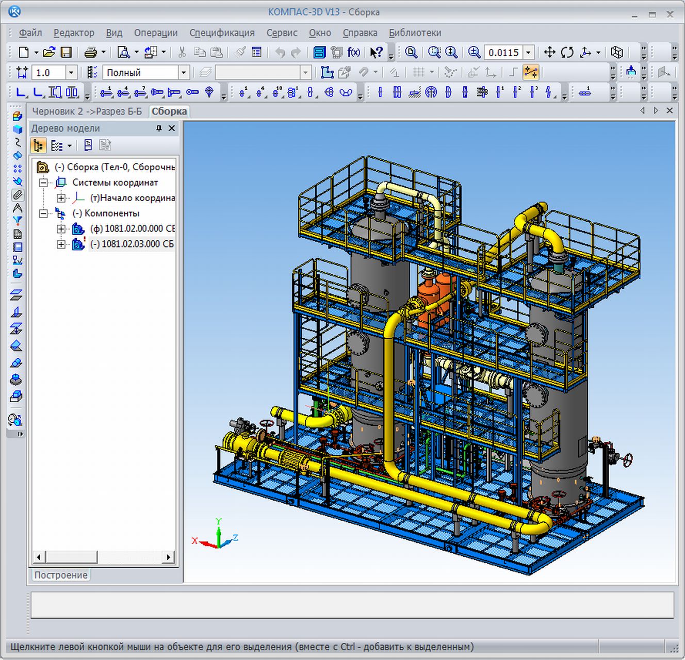Click the Save document icon
The width and height of the screenshot is (685, 660).
tap(66, 52)
